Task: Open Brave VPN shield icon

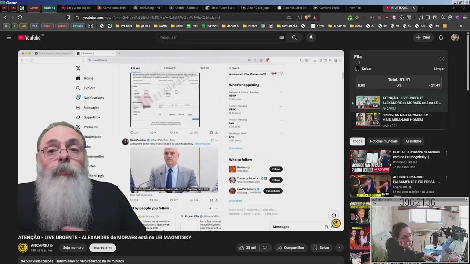Action: click(x=450, y=17)
